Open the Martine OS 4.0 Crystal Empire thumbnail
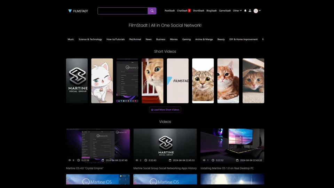Viewport: 334px width, 188px height. tap(98, 146)
